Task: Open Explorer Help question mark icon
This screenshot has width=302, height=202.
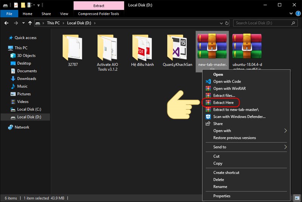Action: pyautogui.click(x=298, y=14)
